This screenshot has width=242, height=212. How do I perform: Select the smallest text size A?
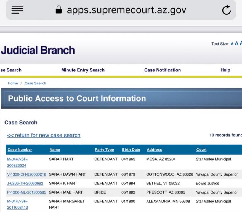pyautogui.click(x=232, y=44)
